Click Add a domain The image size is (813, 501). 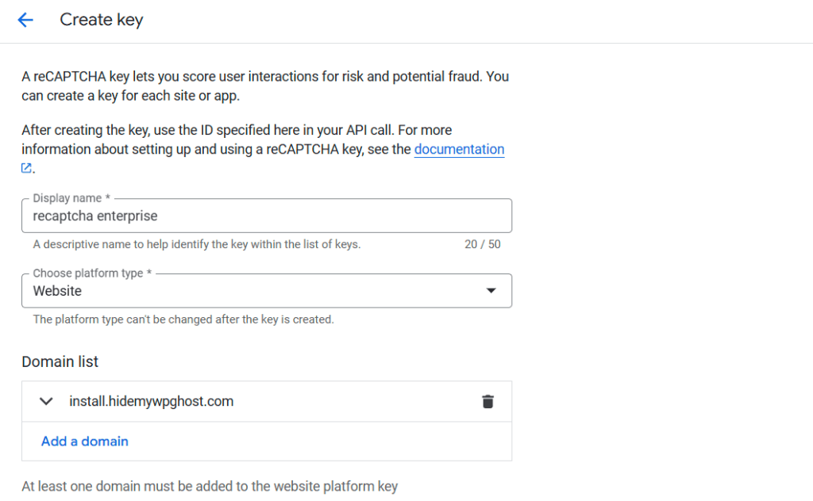click(84, 442)
